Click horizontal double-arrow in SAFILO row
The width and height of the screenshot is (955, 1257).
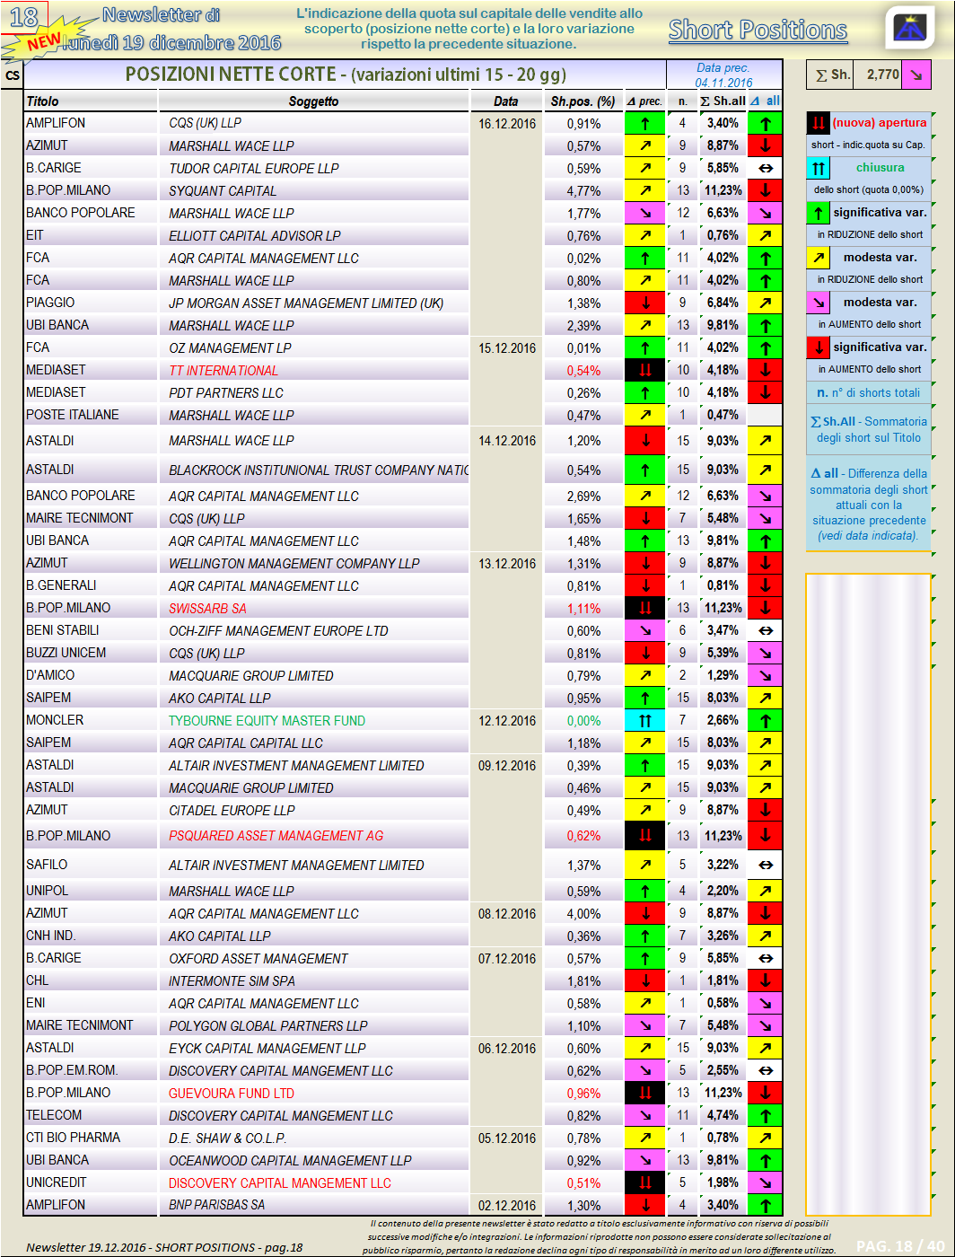(765, 865)
